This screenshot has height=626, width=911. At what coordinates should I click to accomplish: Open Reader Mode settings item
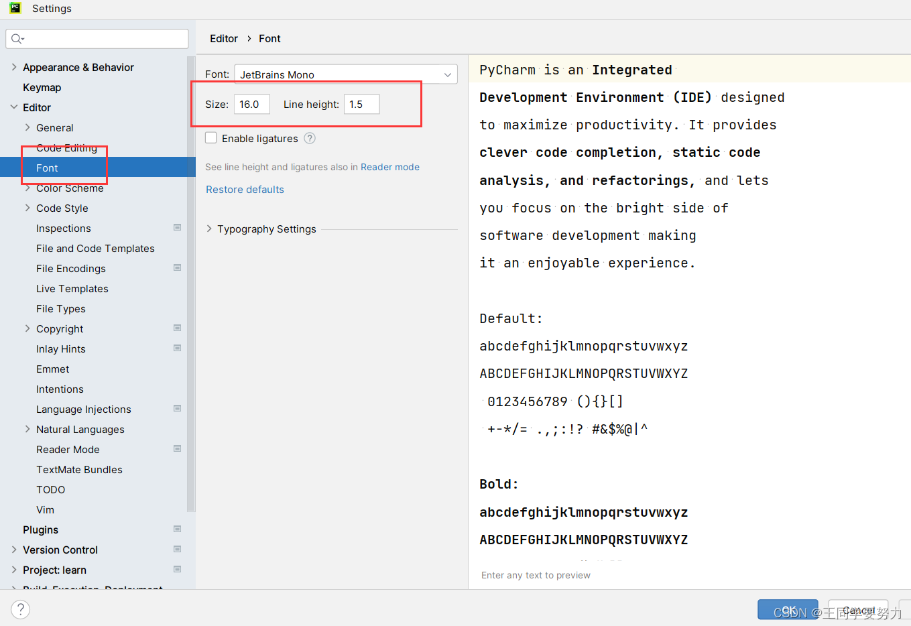(x=68, y=449)
